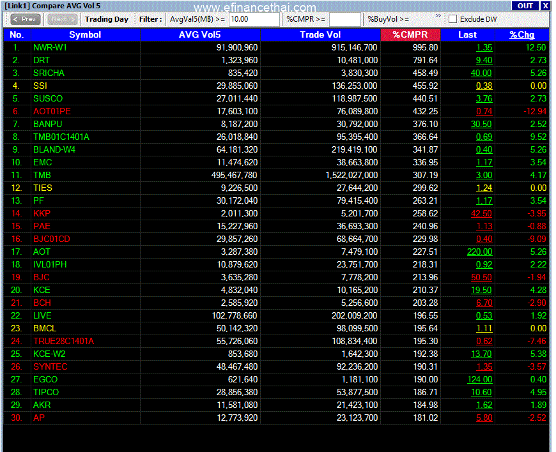Select symbol BMCL
The image size is (556, 452).
45,328
